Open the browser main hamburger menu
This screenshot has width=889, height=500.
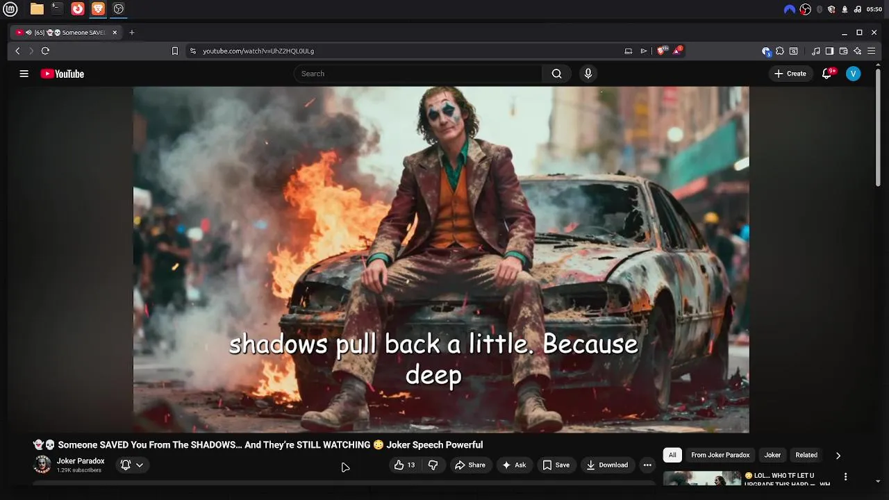point(871,51)
